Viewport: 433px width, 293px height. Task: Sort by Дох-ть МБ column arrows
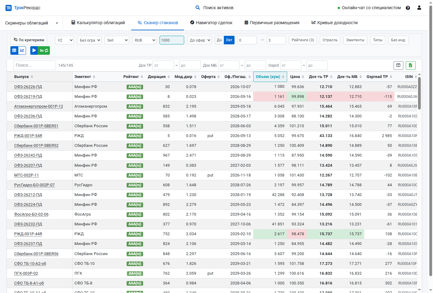click(x=361, y=77)
